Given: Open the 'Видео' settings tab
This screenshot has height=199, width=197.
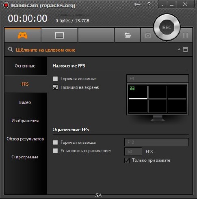Looking at the screenshot, I should coord(25,102).
